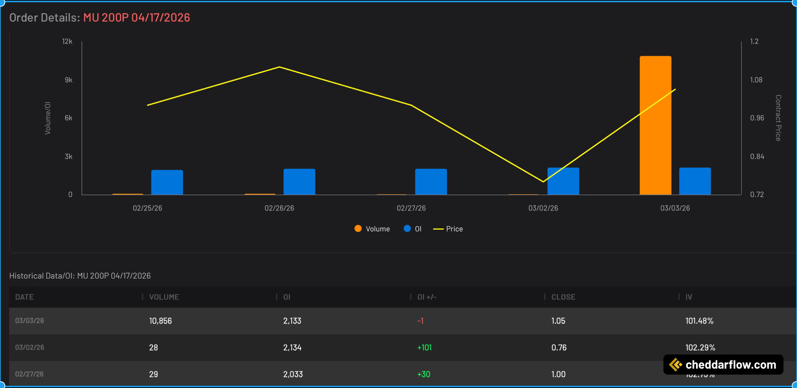
Task: Click the price line peak at 02/26/26
Action: pyautogui.click(x=279, y=67)
